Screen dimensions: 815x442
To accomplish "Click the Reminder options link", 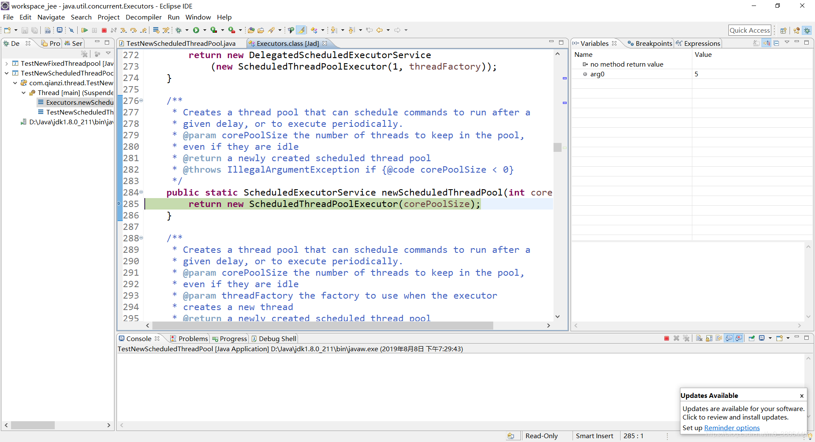I will [x=732, y=428].
